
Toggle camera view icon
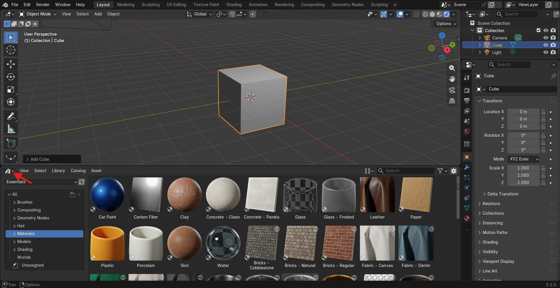point(452,90)
